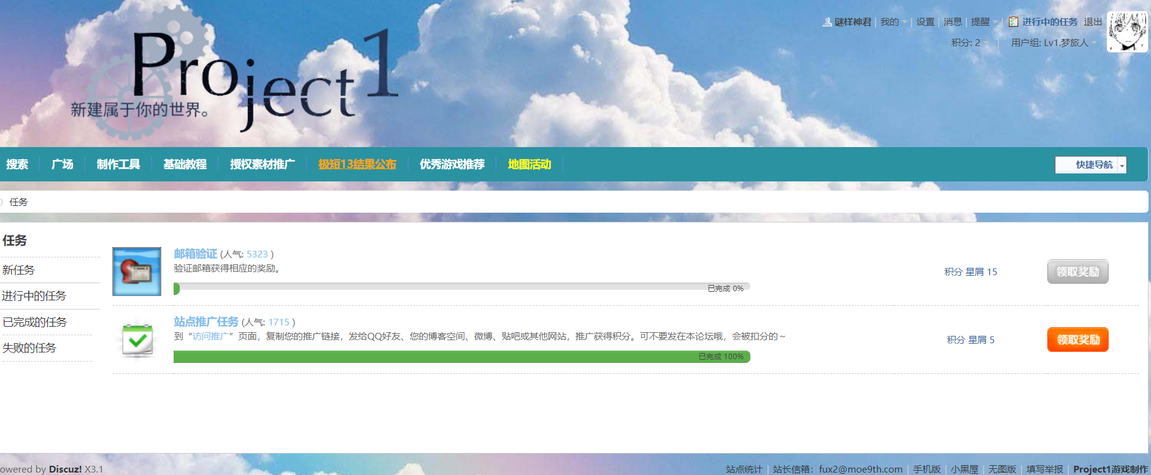Open 地图活动 navigation item
1151x475 pixels.
pyautogui.click(x=529, y=164)
